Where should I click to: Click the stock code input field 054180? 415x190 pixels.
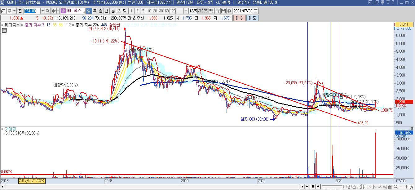(x=32, y=11)
